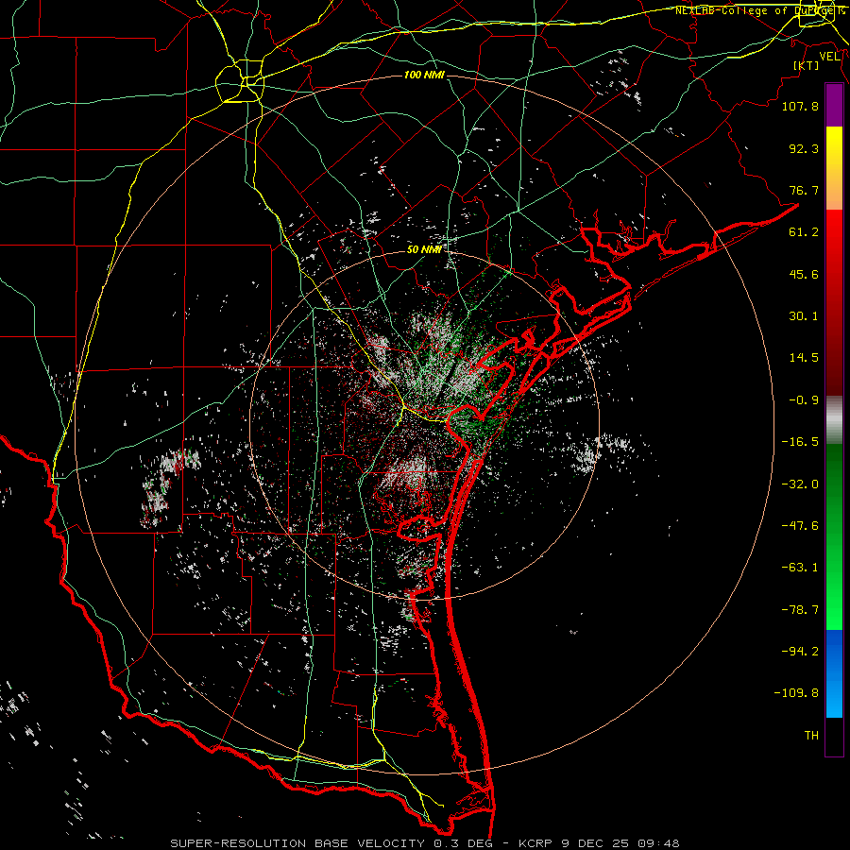Viewport: 850px width, 850px height.
Task: Click the 92.3 legend value
Action: coord(804,148)
